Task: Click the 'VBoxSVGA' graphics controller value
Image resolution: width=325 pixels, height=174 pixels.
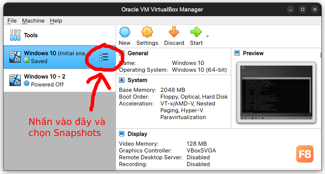Action: point(201,150)
